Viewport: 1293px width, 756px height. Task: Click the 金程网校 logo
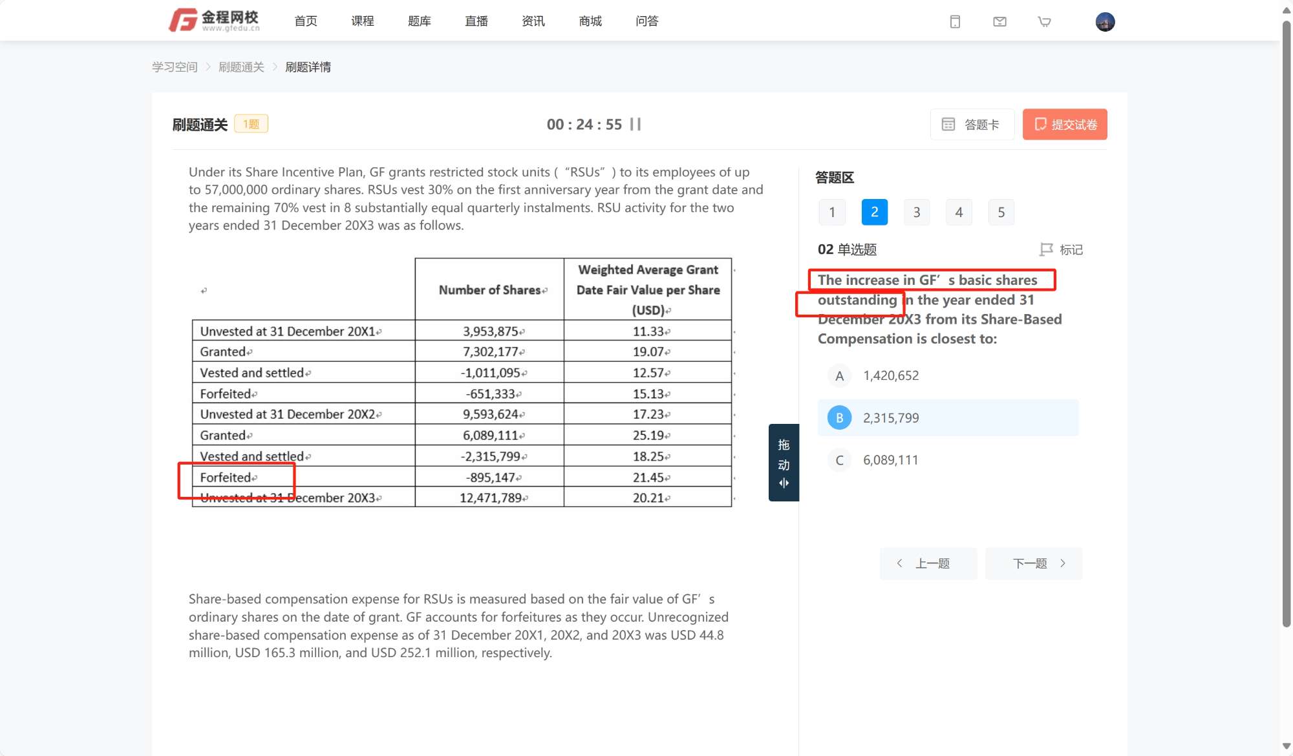pyautogui.click(x=215, y=21)
